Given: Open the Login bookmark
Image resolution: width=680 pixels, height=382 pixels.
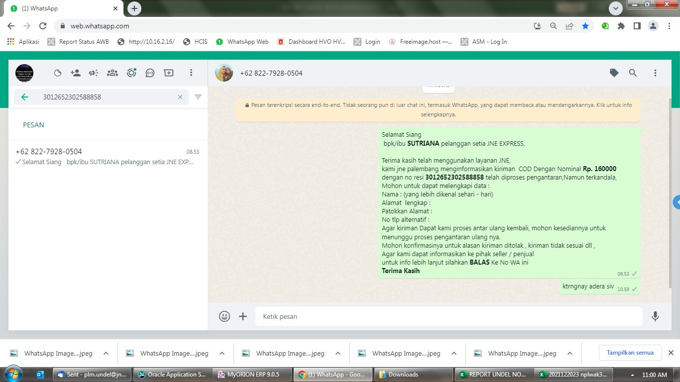Looking at the screenshot, I should [367, 42].
